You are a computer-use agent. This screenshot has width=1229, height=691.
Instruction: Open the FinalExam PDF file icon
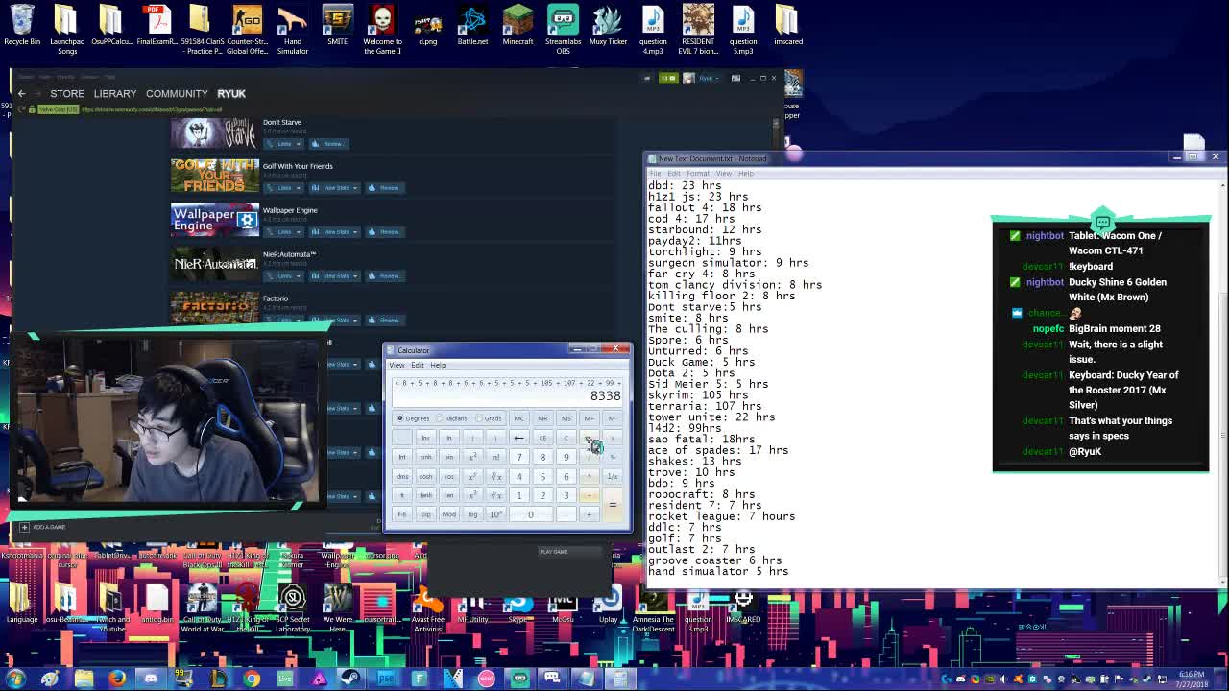[x=157, y=27]
